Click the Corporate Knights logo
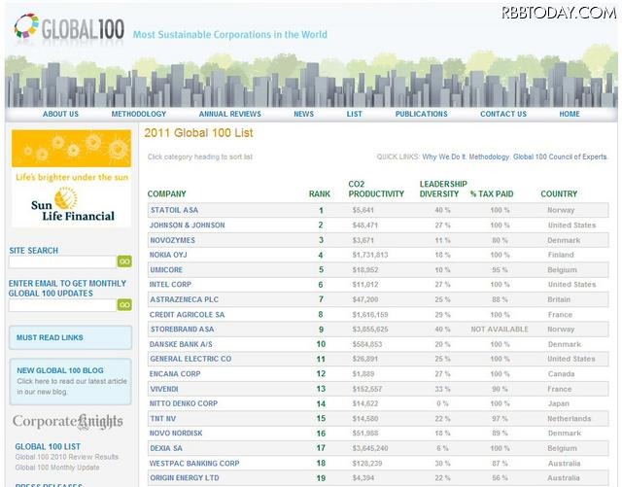Screen dimensions: 622x487 click(70, 423)
